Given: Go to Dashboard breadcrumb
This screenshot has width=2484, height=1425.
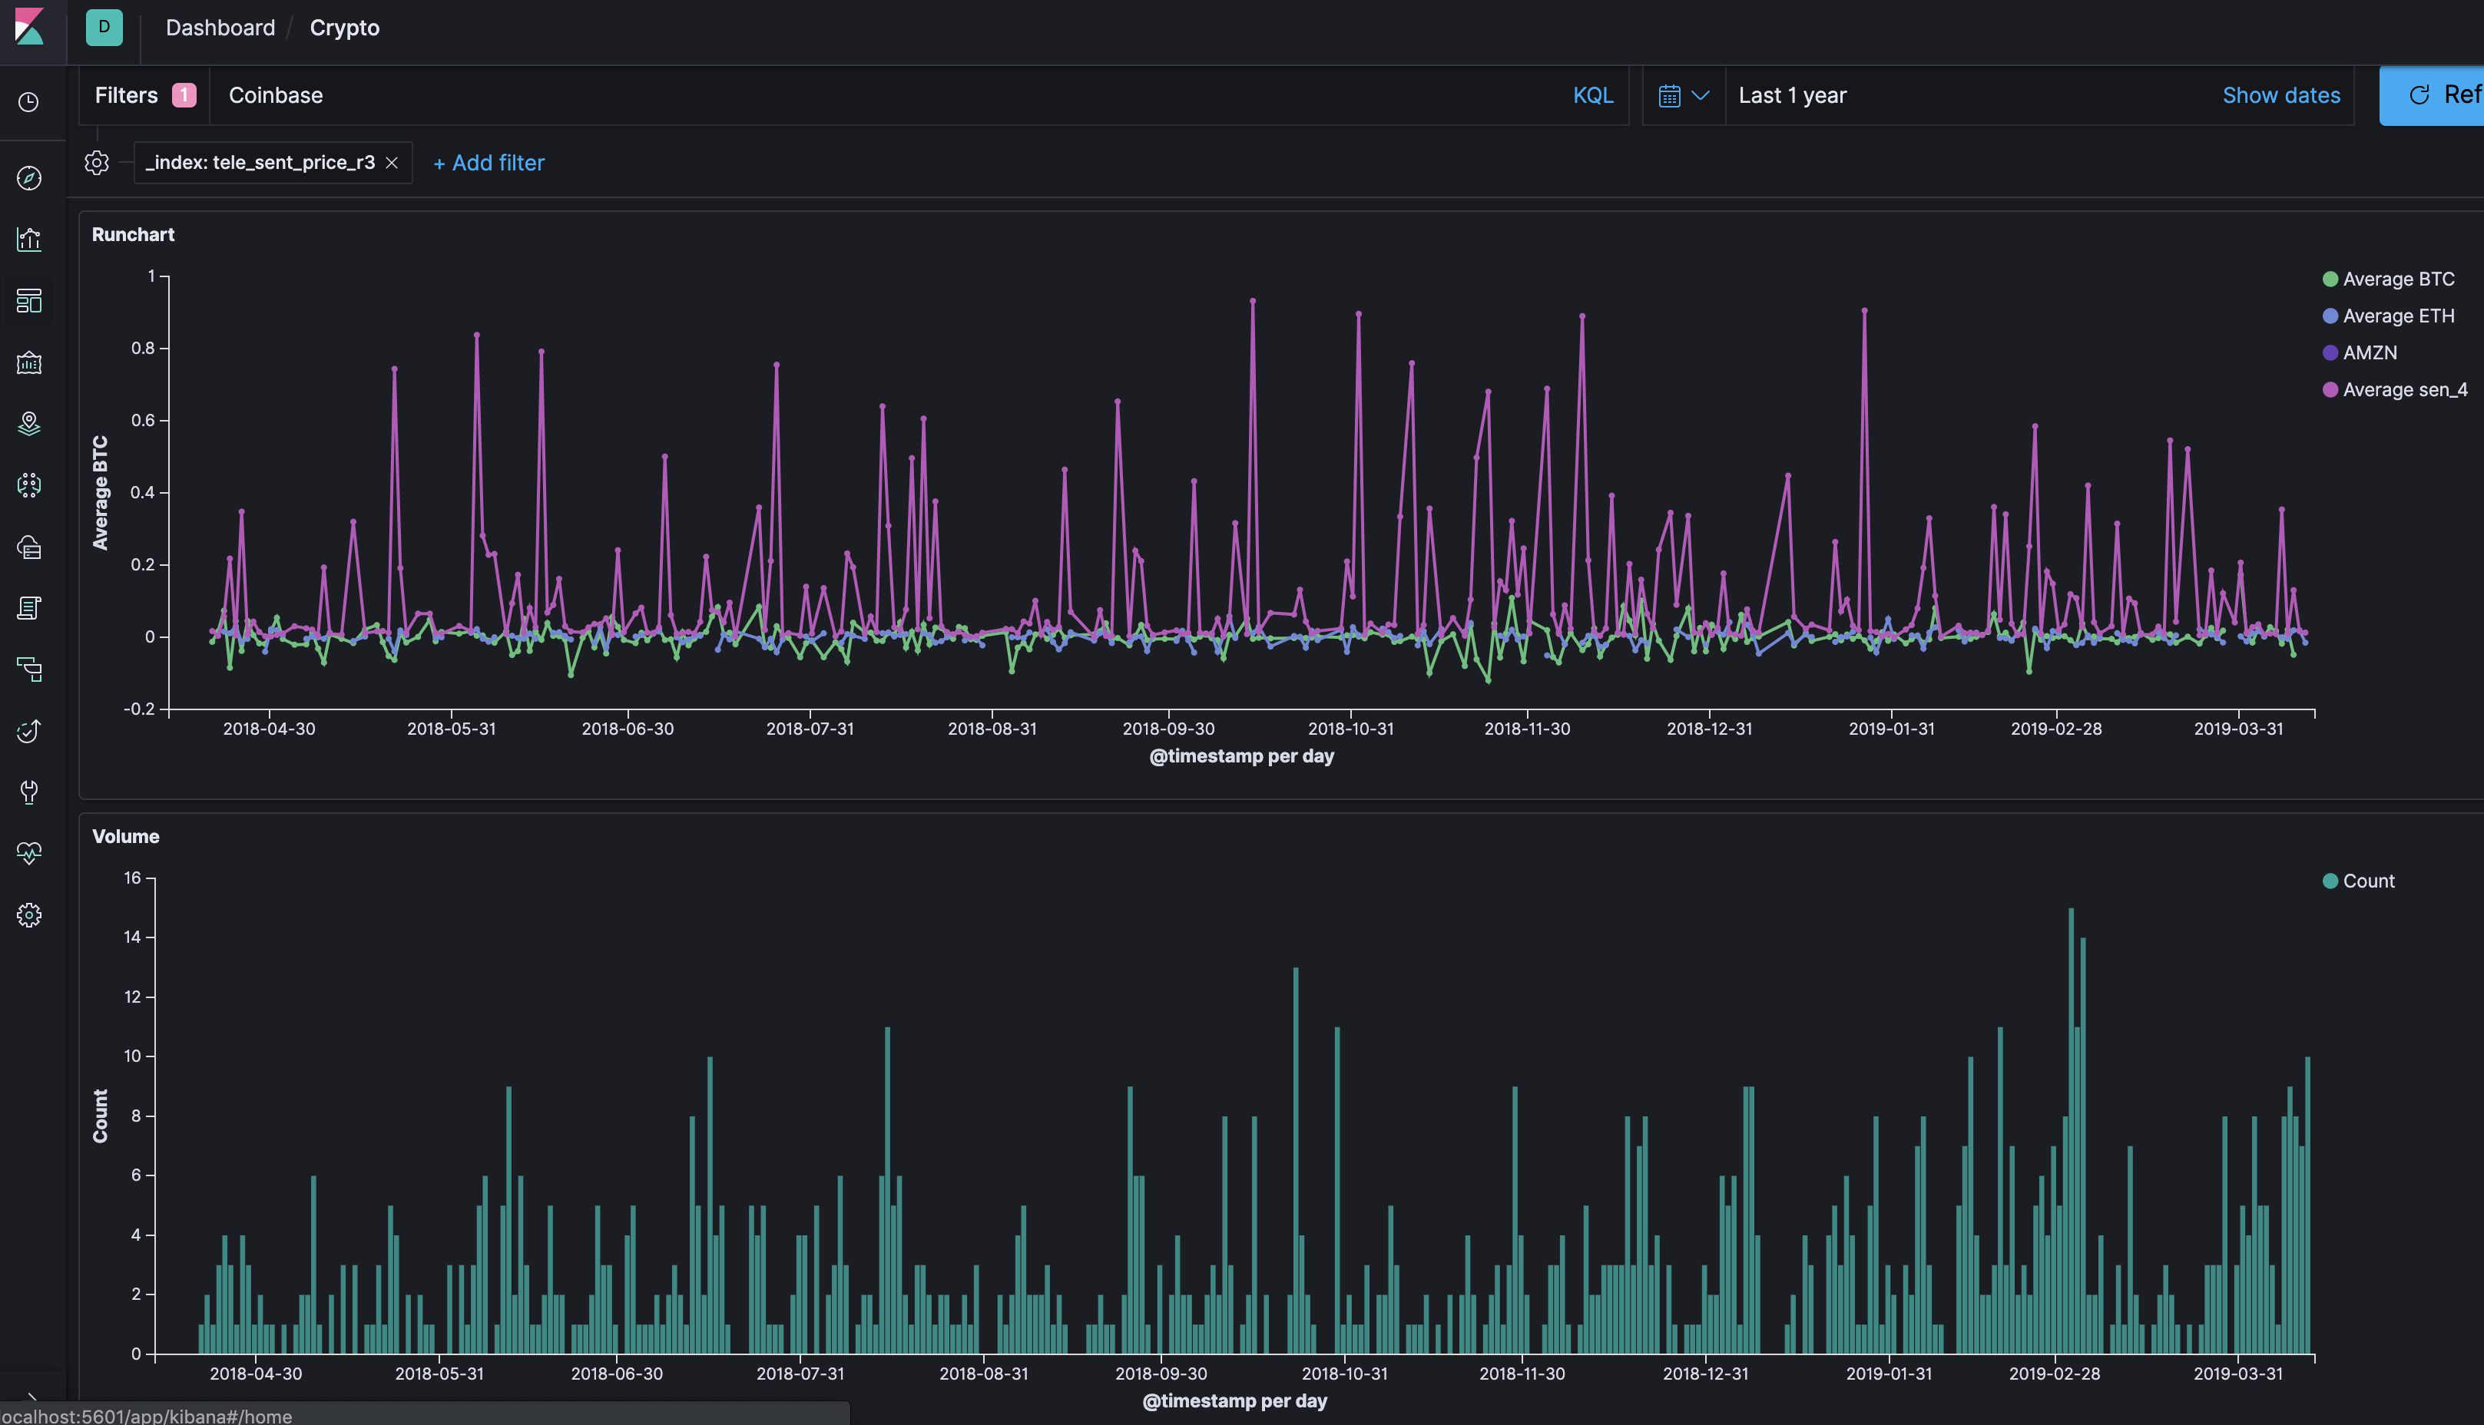Looking at the screenshot, I should pos(220,28).
